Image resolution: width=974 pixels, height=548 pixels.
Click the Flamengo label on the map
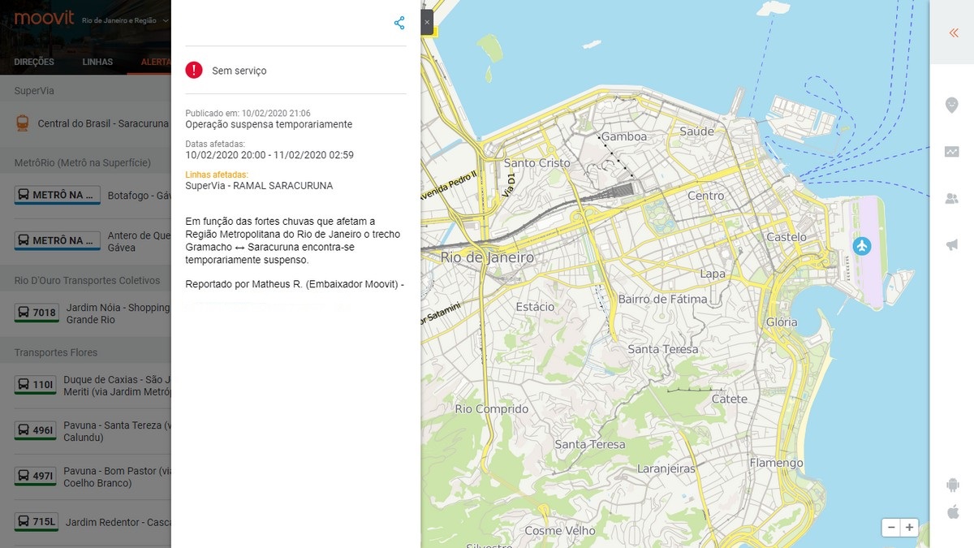(777, 463)
